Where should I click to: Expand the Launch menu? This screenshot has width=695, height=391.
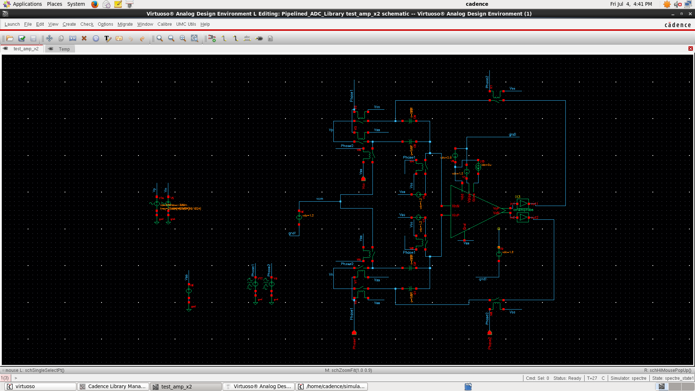12,24
